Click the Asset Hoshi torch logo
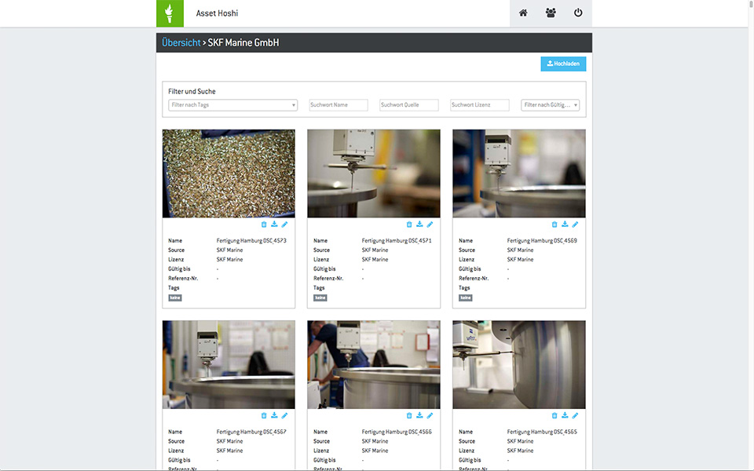The width and height of the screenshot is (754, 471). coord(170,13)
